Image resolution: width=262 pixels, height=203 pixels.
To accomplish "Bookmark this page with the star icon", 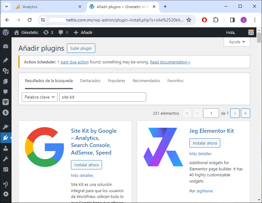I will tap(189, 20).
